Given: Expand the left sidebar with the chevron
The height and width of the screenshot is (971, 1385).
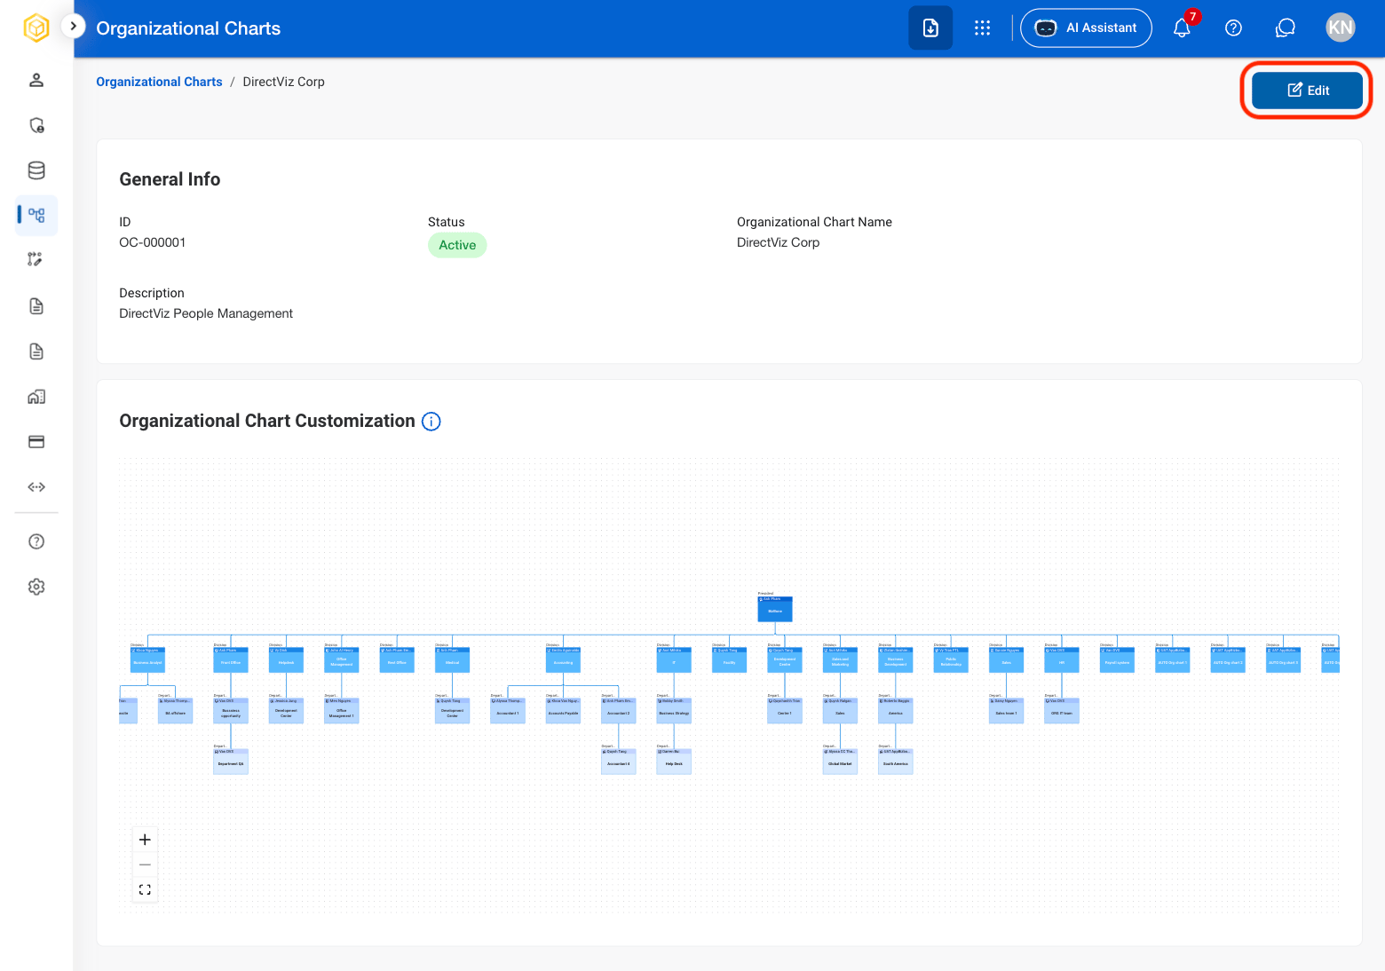Looking at the screenshot, I should pyautogui.click(x=73, y=27).
